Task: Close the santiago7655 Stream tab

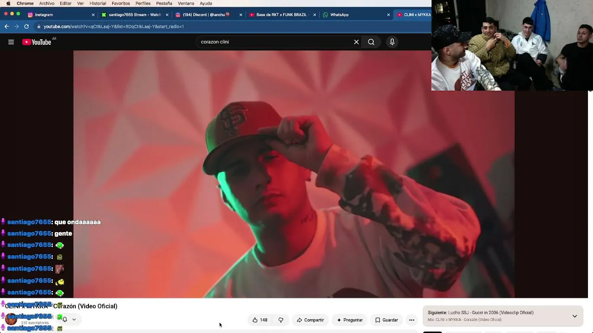Action: (167, 15)
